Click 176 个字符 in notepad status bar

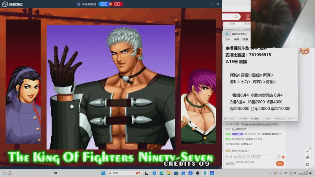pos(242,119)
